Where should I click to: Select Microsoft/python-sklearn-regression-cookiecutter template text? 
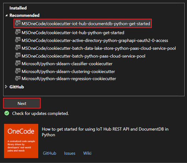pyautogui.click(x=69, y=78)
